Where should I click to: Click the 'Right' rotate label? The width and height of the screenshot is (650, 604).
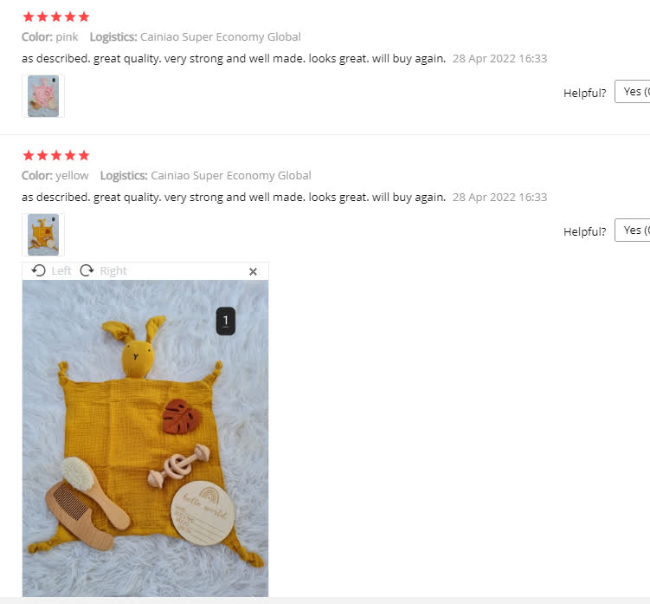tap(113, 270)
